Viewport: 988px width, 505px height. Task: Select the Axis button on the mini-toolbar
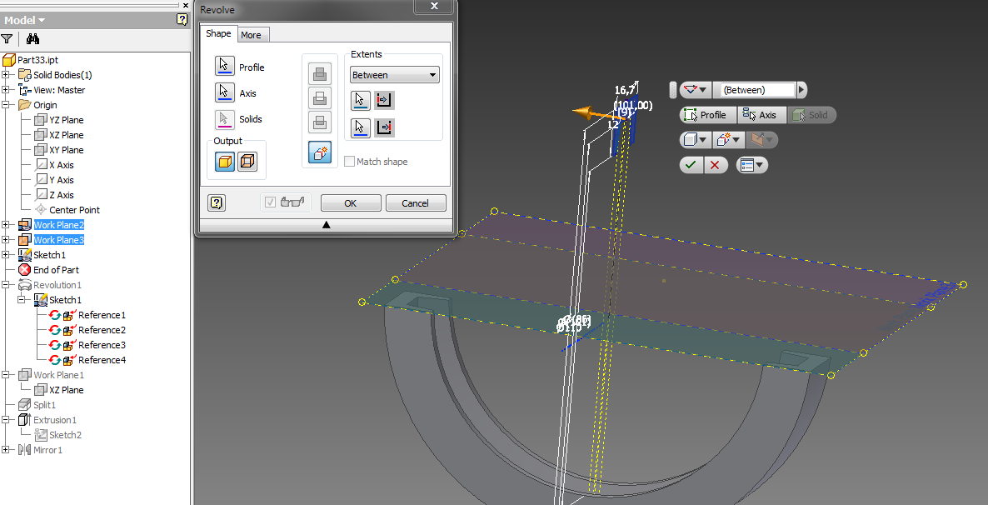(761, 114)
